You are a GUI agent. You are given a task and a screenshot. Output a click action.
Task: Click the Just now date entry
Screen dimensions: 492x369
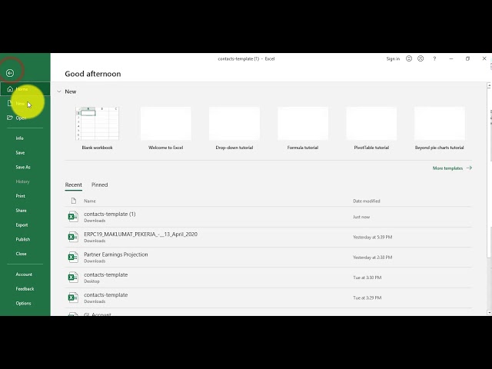[361, 217]
